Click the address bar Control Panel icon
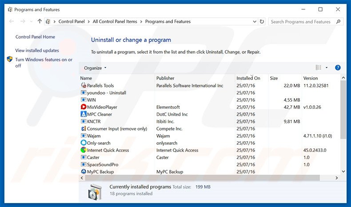The height and width of the screenshot is (207, 351). click(x=48, y=21)
